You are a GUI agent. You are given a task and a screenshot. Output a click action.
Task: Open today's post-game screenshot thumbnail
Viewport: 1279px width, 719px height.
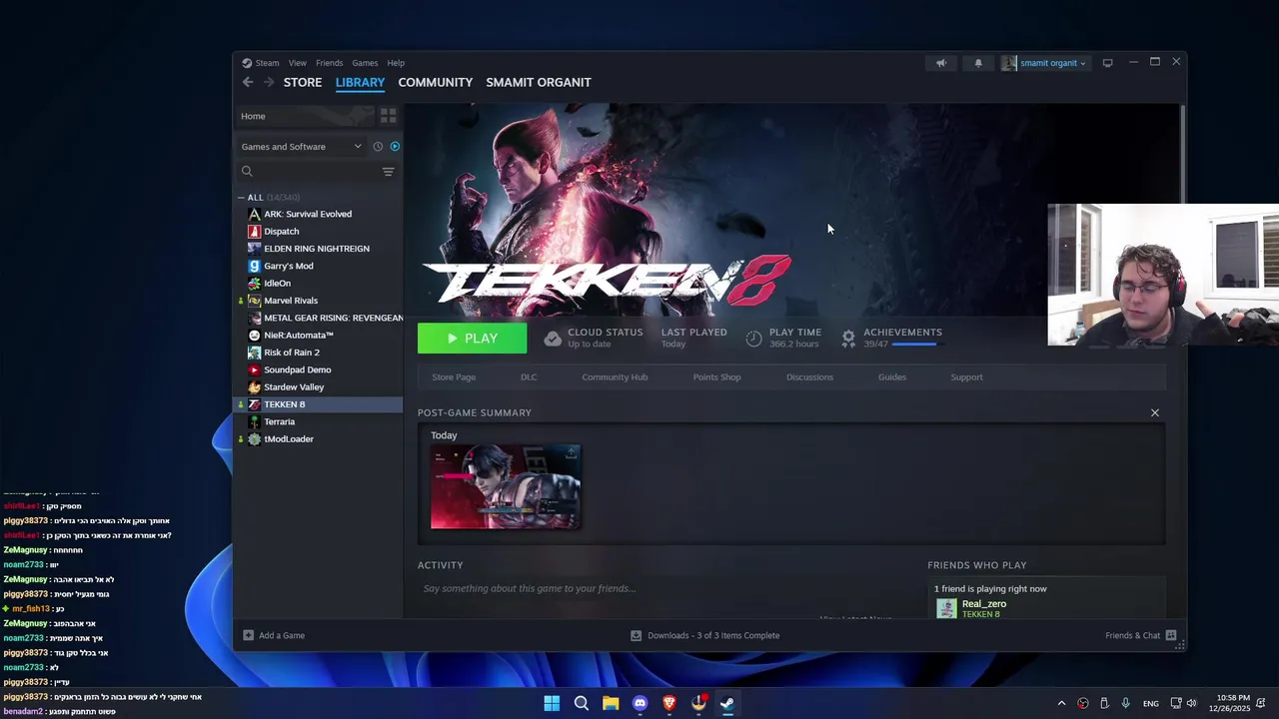pos(506,486)
